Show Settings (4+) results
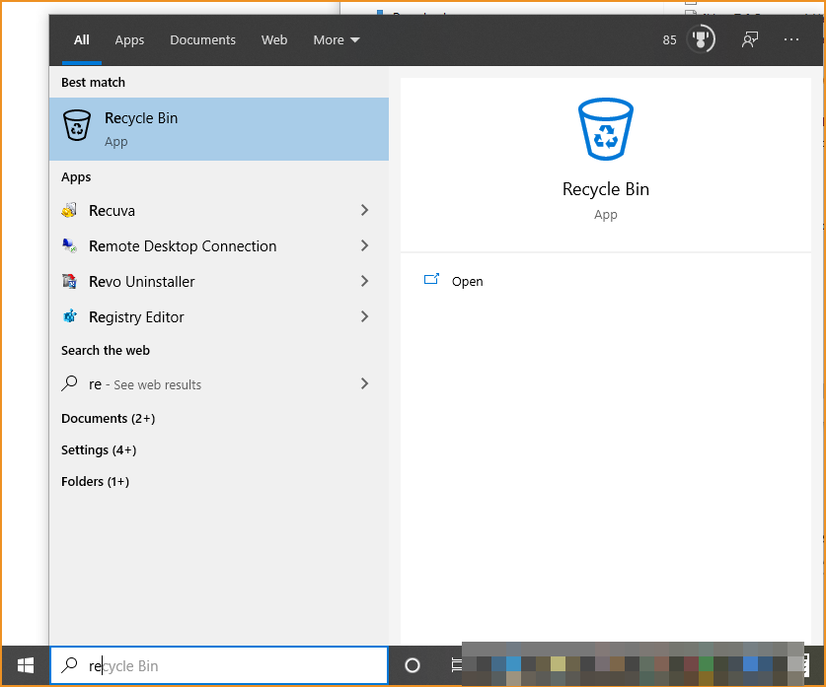The width and height of the screenshot is (826, 687). (x=99, y=449)
